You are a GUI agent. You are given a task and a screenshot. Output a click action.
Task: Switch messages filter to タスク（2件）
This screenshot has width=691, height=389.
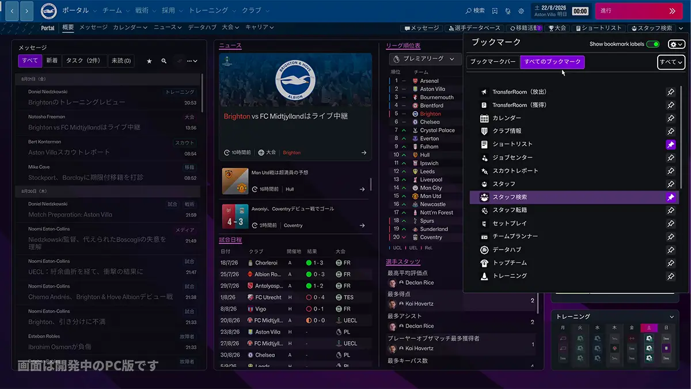(x=84, y=61)
